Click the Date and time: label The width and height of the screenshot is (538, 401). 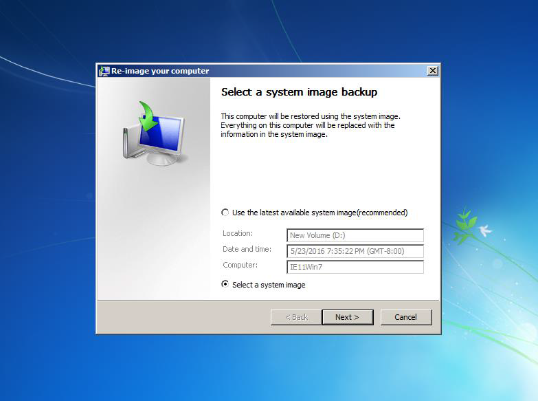tap(247, 249)
